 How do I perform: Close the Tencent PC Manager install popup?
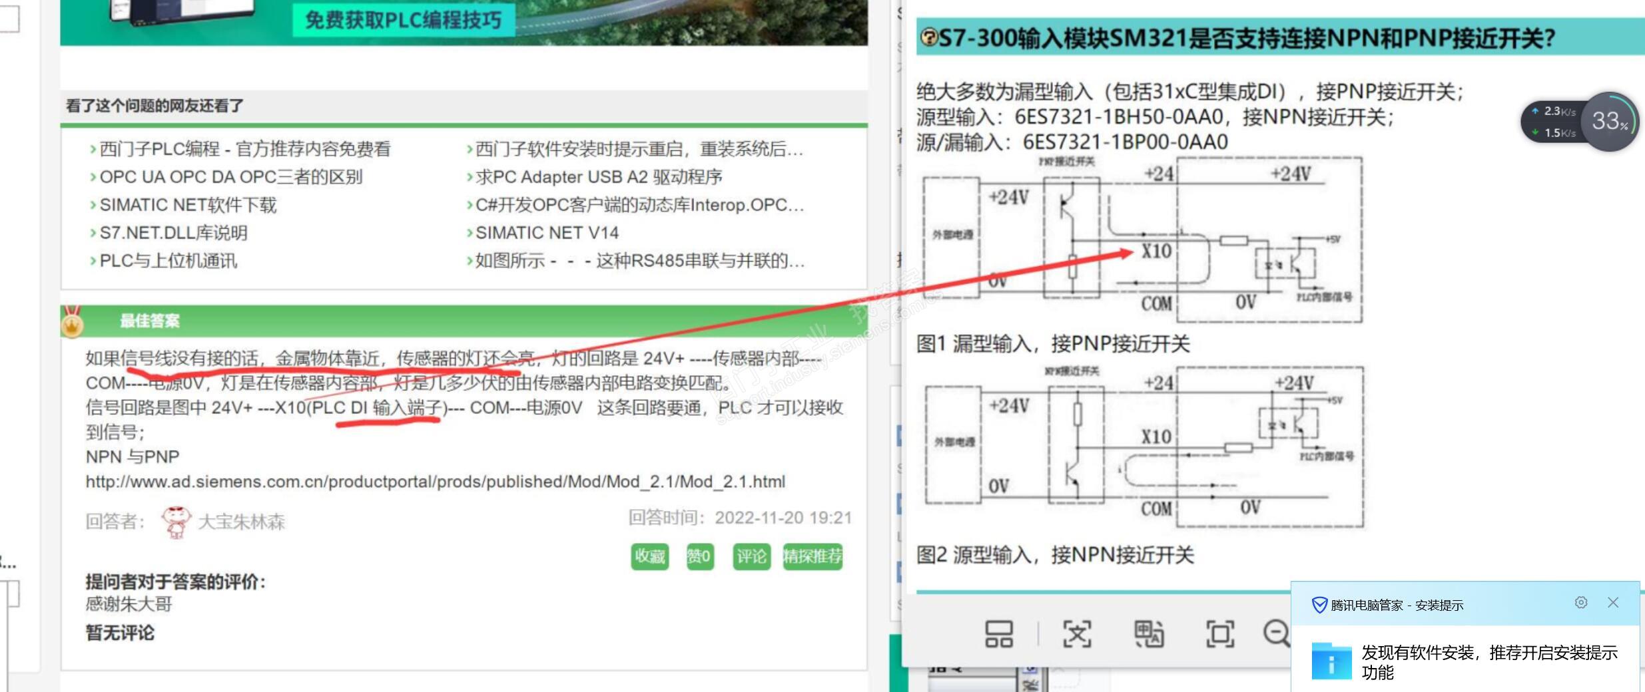tap(1613, 603)
